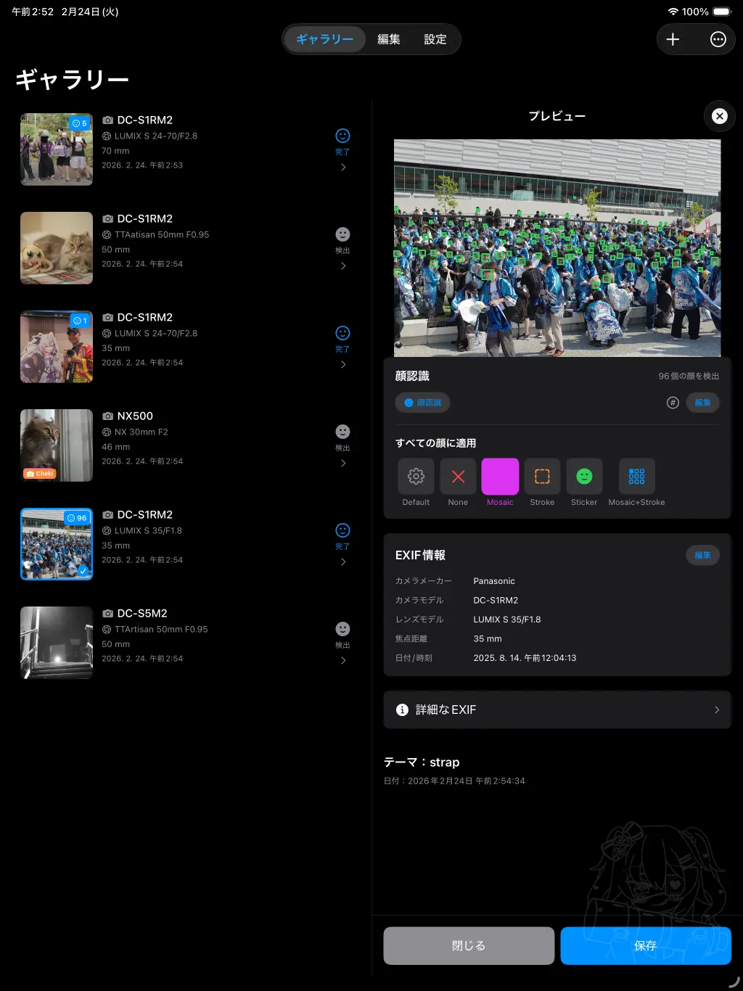This screenshot has height=991, width=743.
Task: Switch to the 編集 tab
Action: point(389,39)
